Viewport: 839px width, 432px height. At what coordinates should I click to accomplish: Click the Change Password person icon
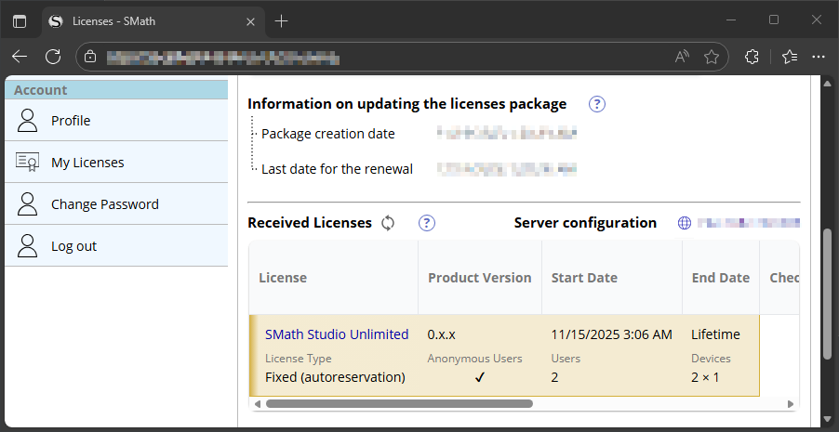27,203
